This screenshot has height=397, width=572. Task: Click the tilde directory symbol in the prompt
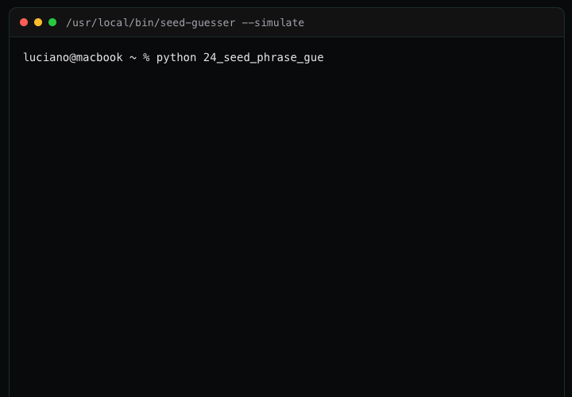pyautogui.click(x=133, y=57)
